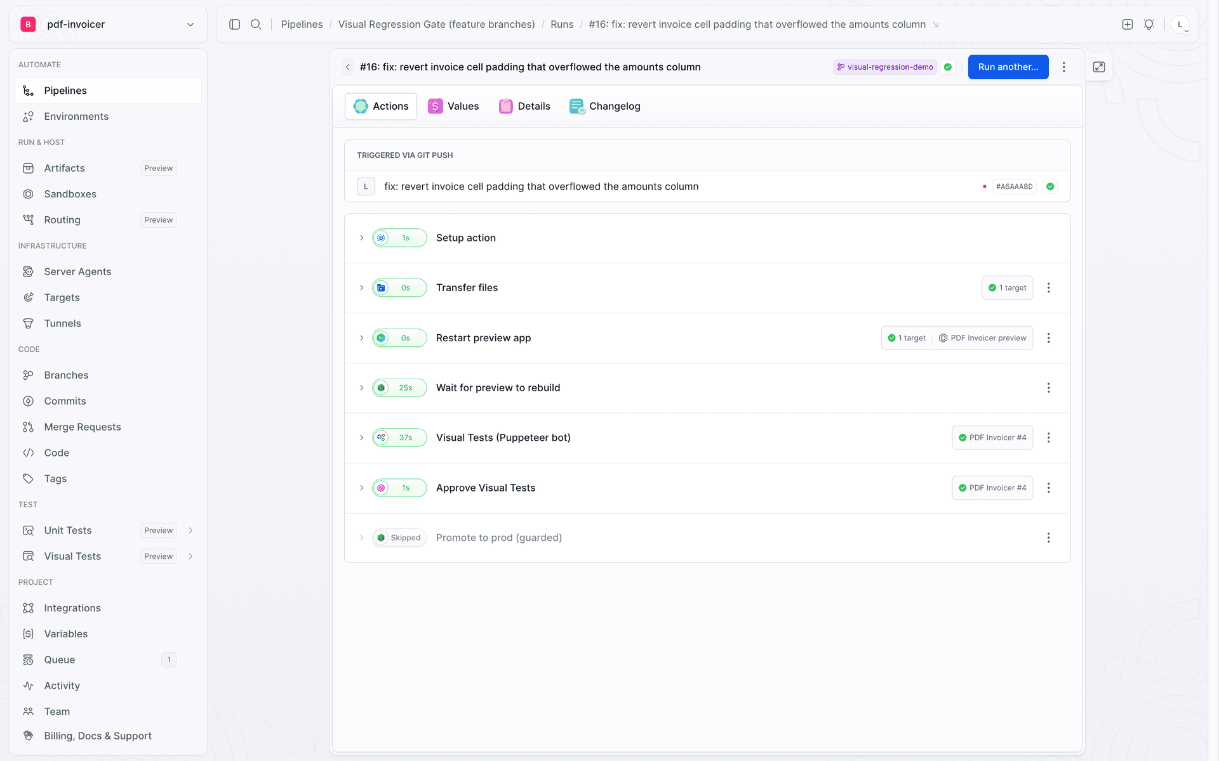1219x761 pixels.
Task: Open Tags sidebar icon
Action: tap(28, 479)
